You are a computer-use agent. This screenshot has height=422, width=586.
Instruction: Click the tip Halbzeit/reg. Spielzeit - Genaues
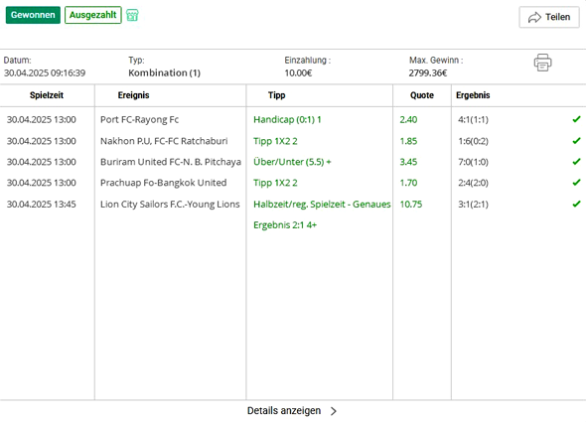pyautogui.click(x=322, y=205)
